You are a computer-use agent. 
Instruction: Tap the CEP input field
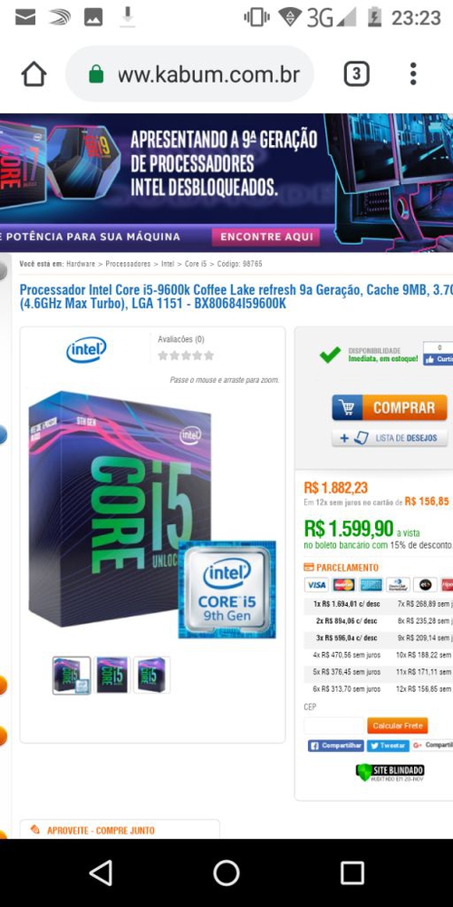334,726
